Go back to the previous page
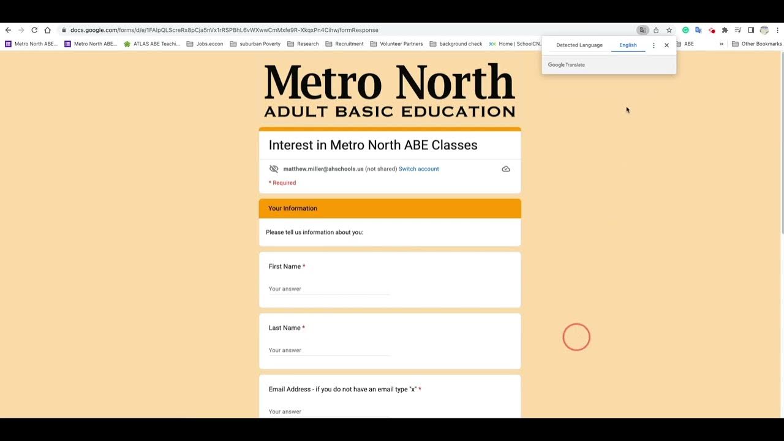 coord(8,30)
